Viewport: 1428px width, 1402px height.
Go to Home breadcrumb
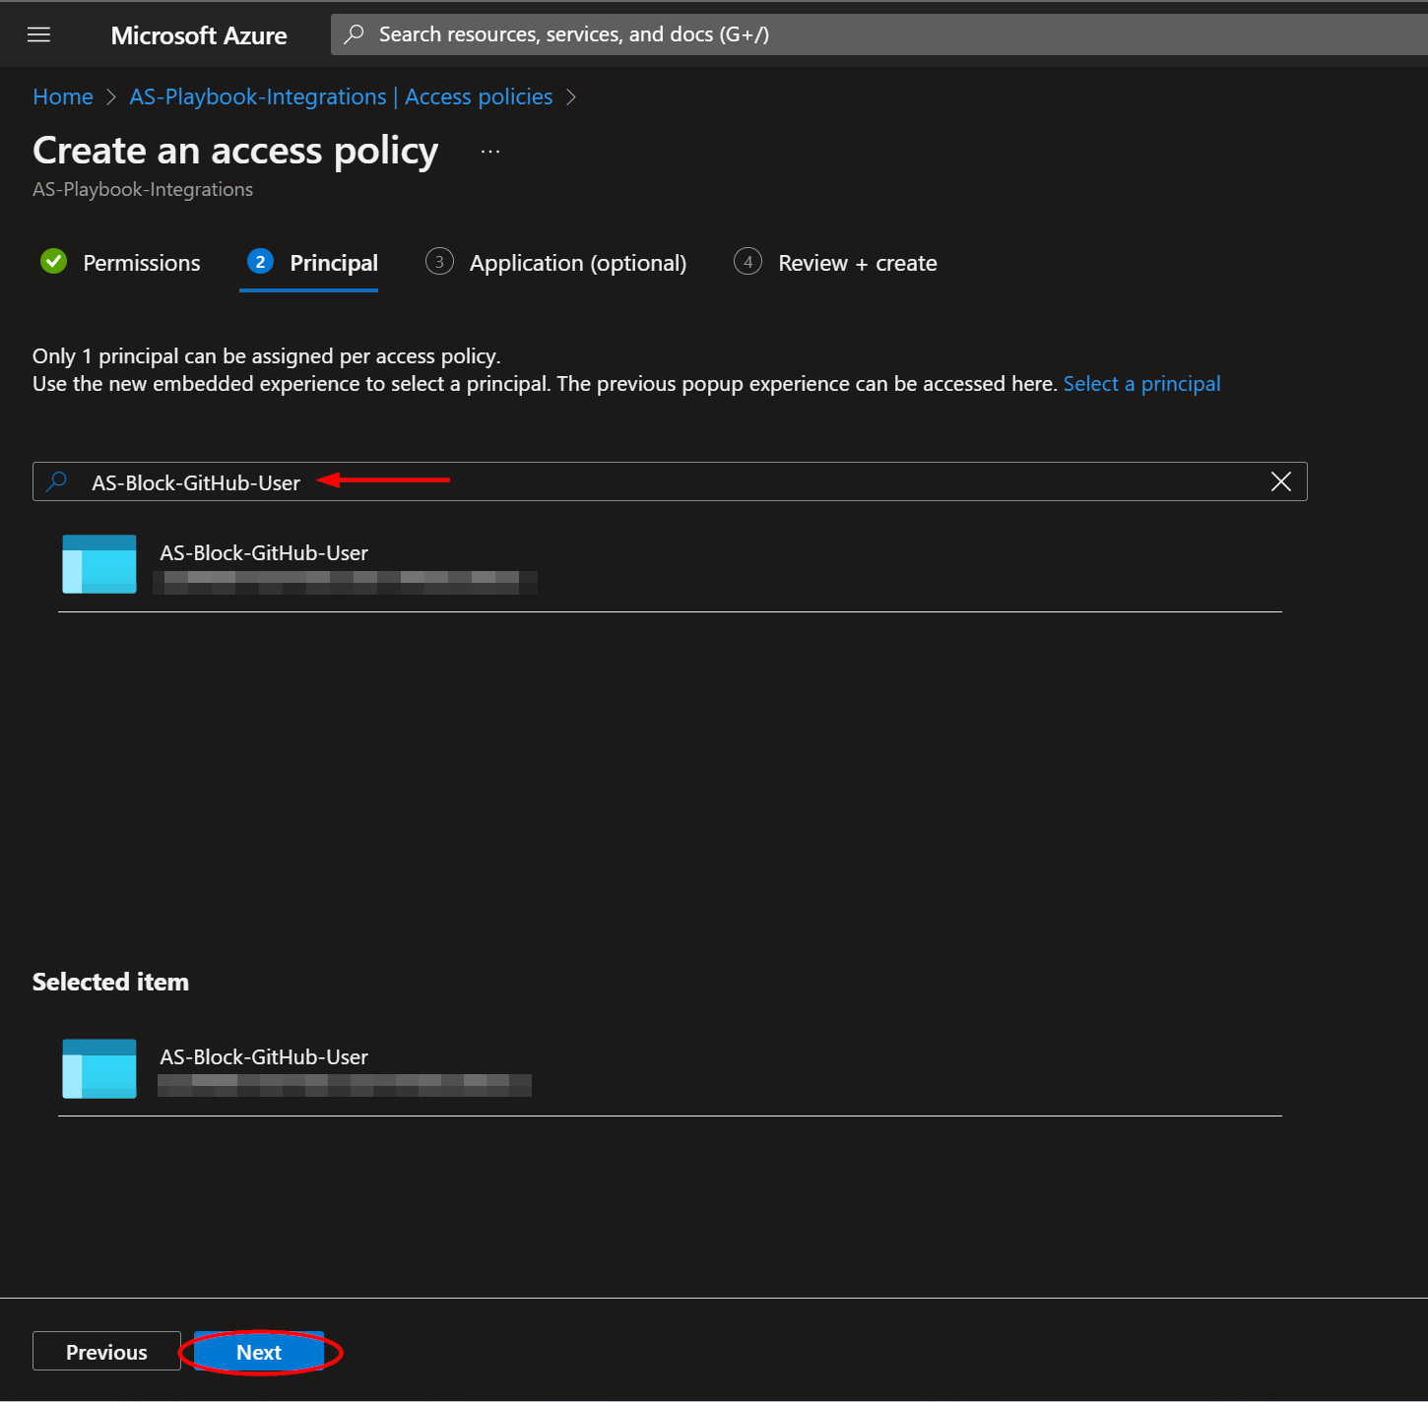pos(63,96)
